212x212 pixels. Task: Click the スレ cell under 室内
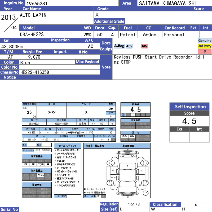(132, 136)
